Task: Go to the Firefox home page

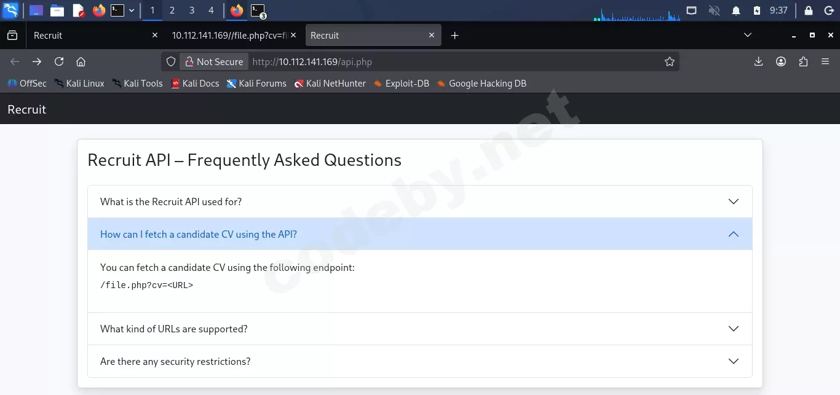Action: 81,61
